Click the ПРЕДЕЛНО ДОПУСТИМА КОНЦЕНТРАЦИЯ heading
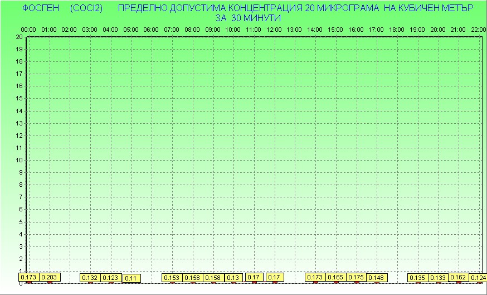The width and height of the screenshot is (487, 295). (210, 8)
